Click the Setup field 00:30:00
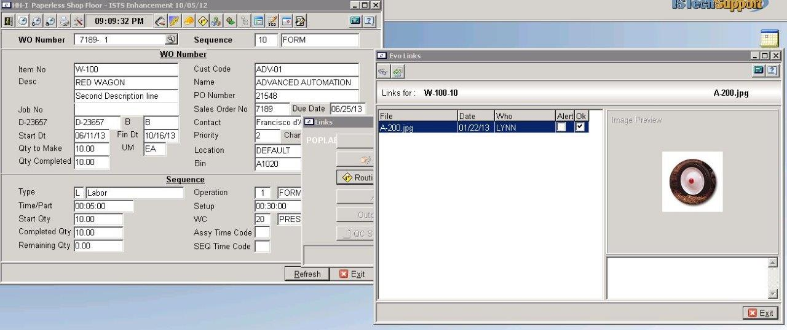Screen dimensions: 787x330 (278, 206)
